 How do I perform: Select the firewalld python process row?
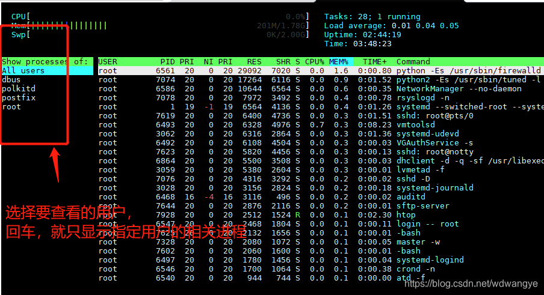tap(321, 71)
